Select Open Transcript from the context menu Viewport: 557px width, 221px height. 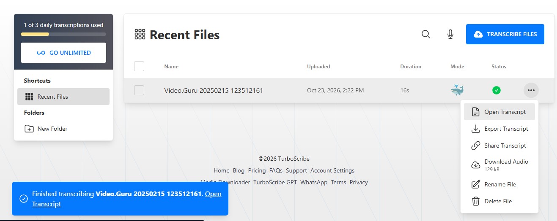(499, 112)
